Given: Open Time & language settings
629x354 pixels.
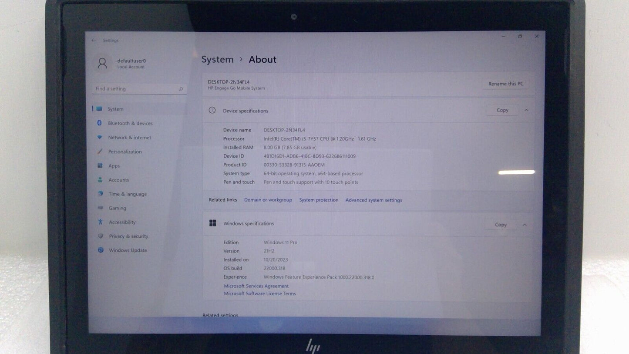Looking at the screenshot, I should point(128,194).
